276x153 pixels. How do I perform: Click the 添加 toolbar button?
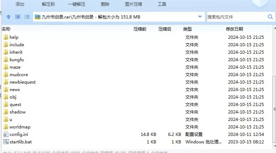[20, 4]
